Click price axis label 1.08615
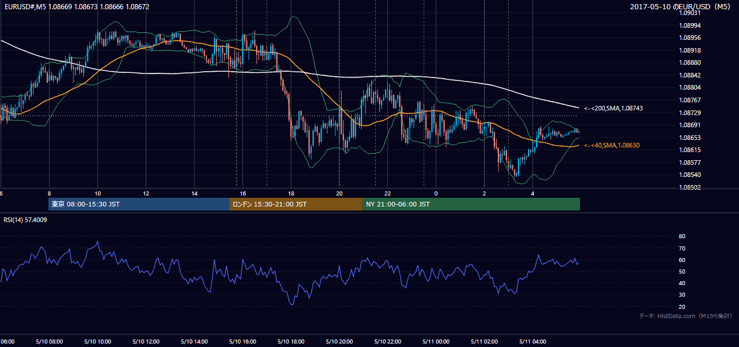 [690, 150]
